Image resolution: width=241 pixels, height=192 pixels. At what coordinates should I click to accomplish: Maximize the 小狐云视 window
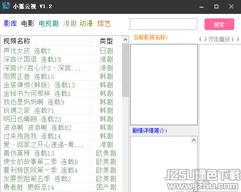coord(216,6)
